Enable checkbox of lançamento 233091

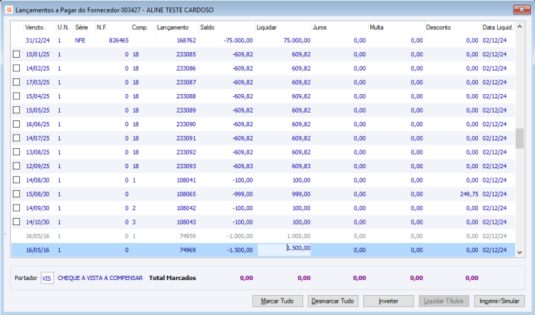click(16, 138)
